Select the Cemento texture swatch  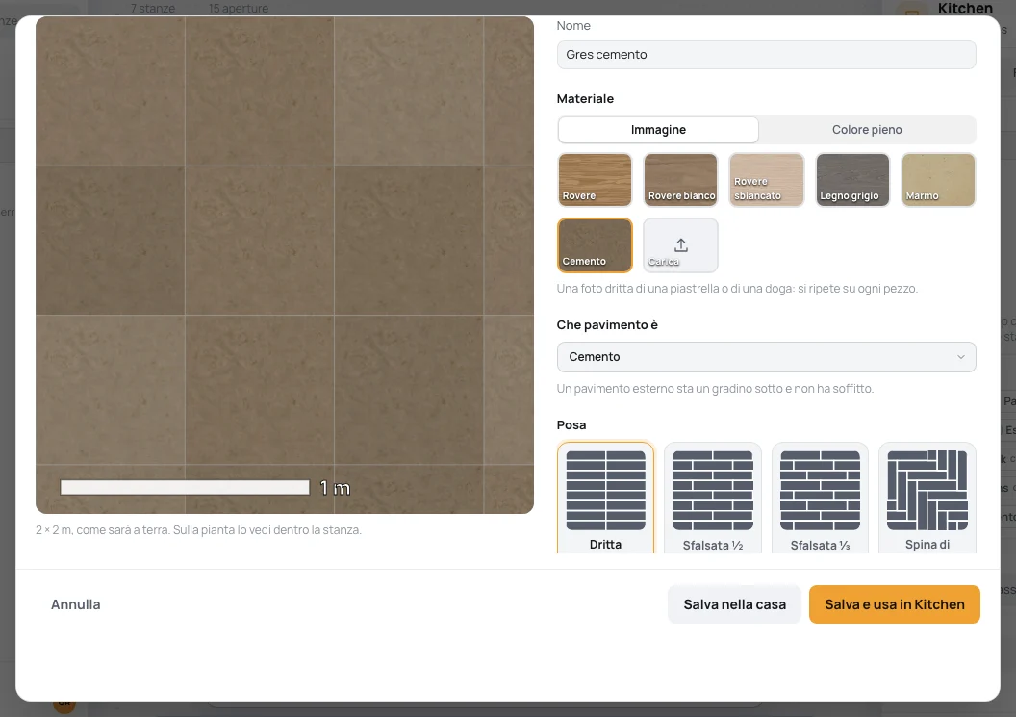tap(595, 245)
